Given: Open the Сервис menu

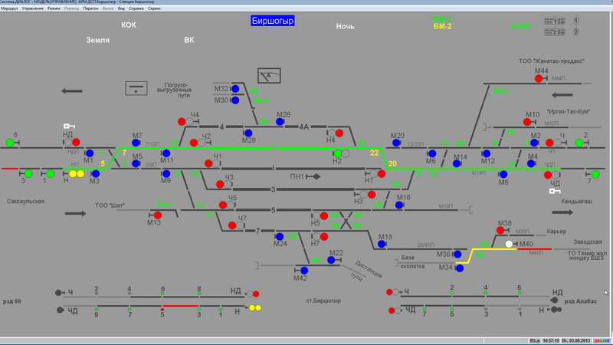Looking at the screenshot, I should point(155,8).
